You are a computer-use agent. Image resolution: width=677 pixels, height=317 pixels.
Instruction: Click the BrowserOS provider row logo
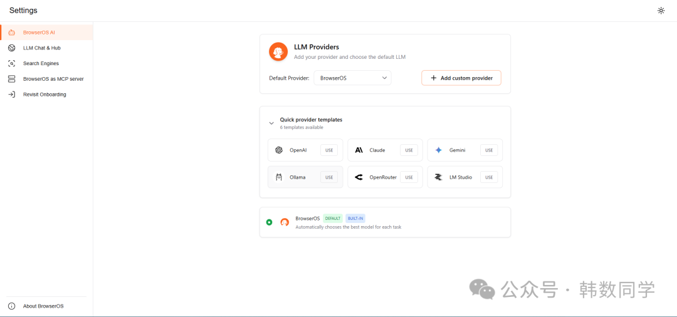(285, 222)
